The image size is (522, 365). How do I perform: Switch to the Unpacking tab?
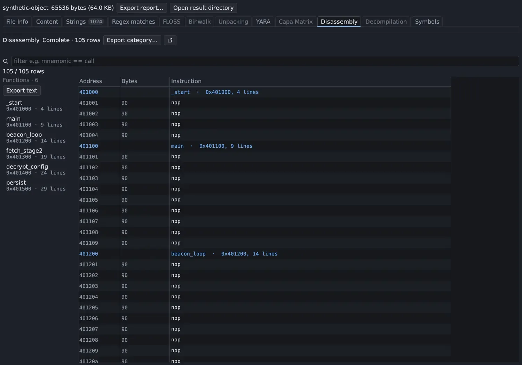pyautogui.click(x=233, y=22)
